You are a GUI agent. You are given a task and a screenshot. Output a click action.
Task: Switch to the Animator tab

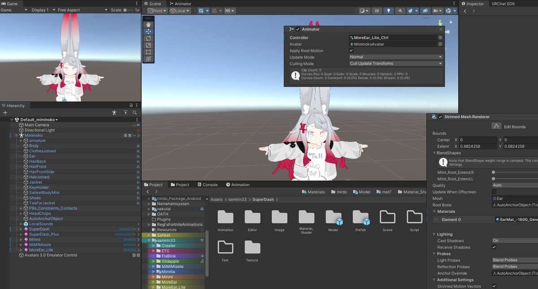[180, 4]
